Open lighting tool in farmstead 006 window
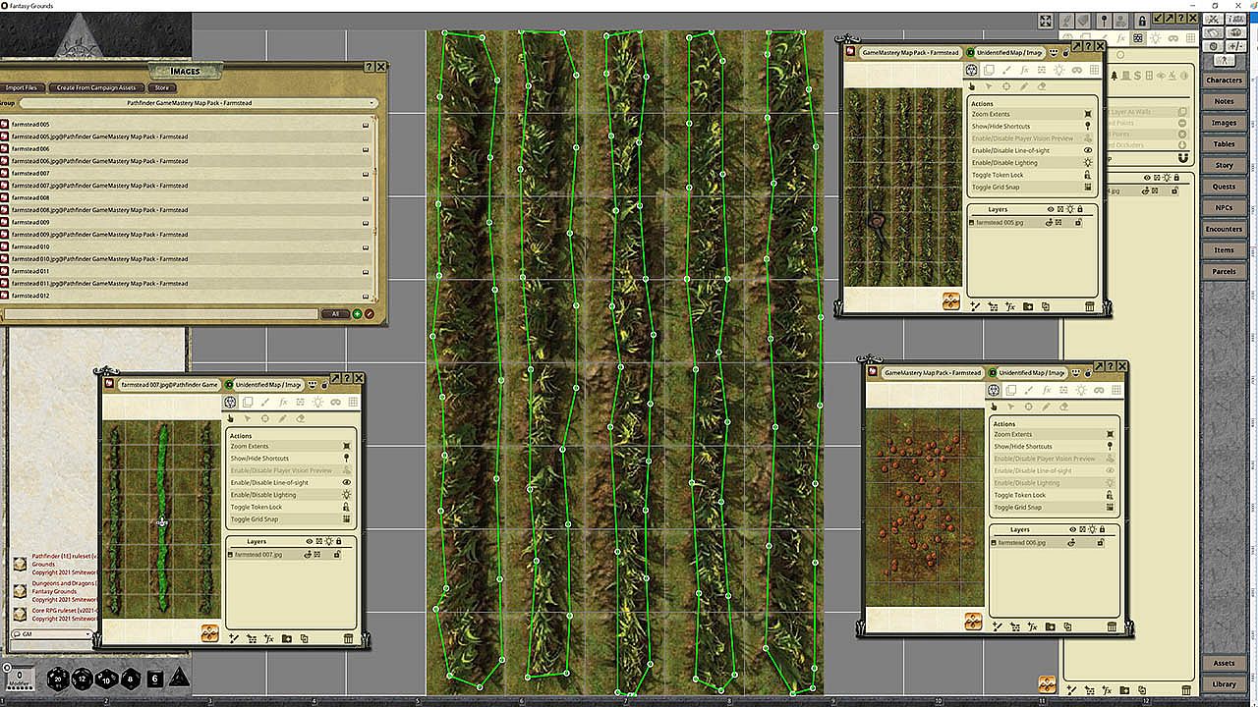 pos(1080,391)
